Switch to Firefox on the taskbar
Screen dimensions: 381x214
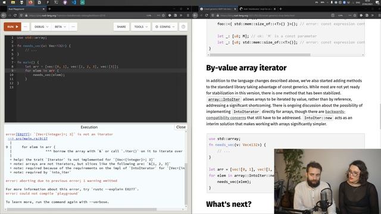[x=30, y=2]
